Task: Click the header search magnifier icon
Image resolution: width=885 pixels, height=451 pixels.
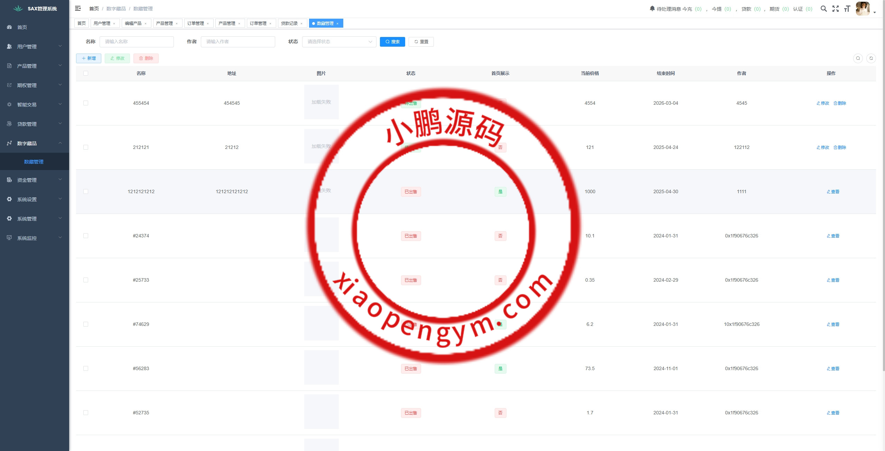Action: coord(824,9)
